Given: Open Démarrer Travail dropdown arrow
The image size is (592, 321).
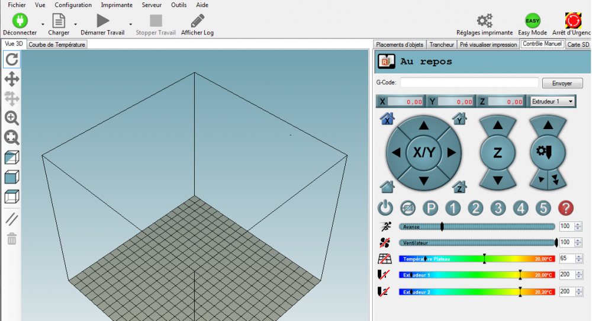Looking at the screenshot, I should 131,24.
